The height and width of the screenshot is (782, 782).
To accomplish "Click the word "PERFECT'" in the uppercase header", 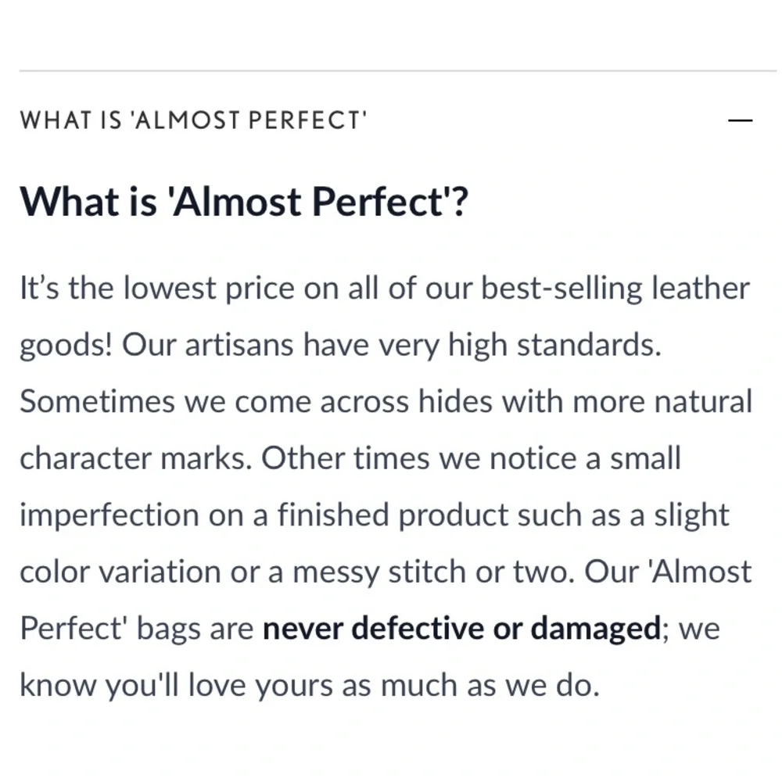I will (x=307, y=120).
